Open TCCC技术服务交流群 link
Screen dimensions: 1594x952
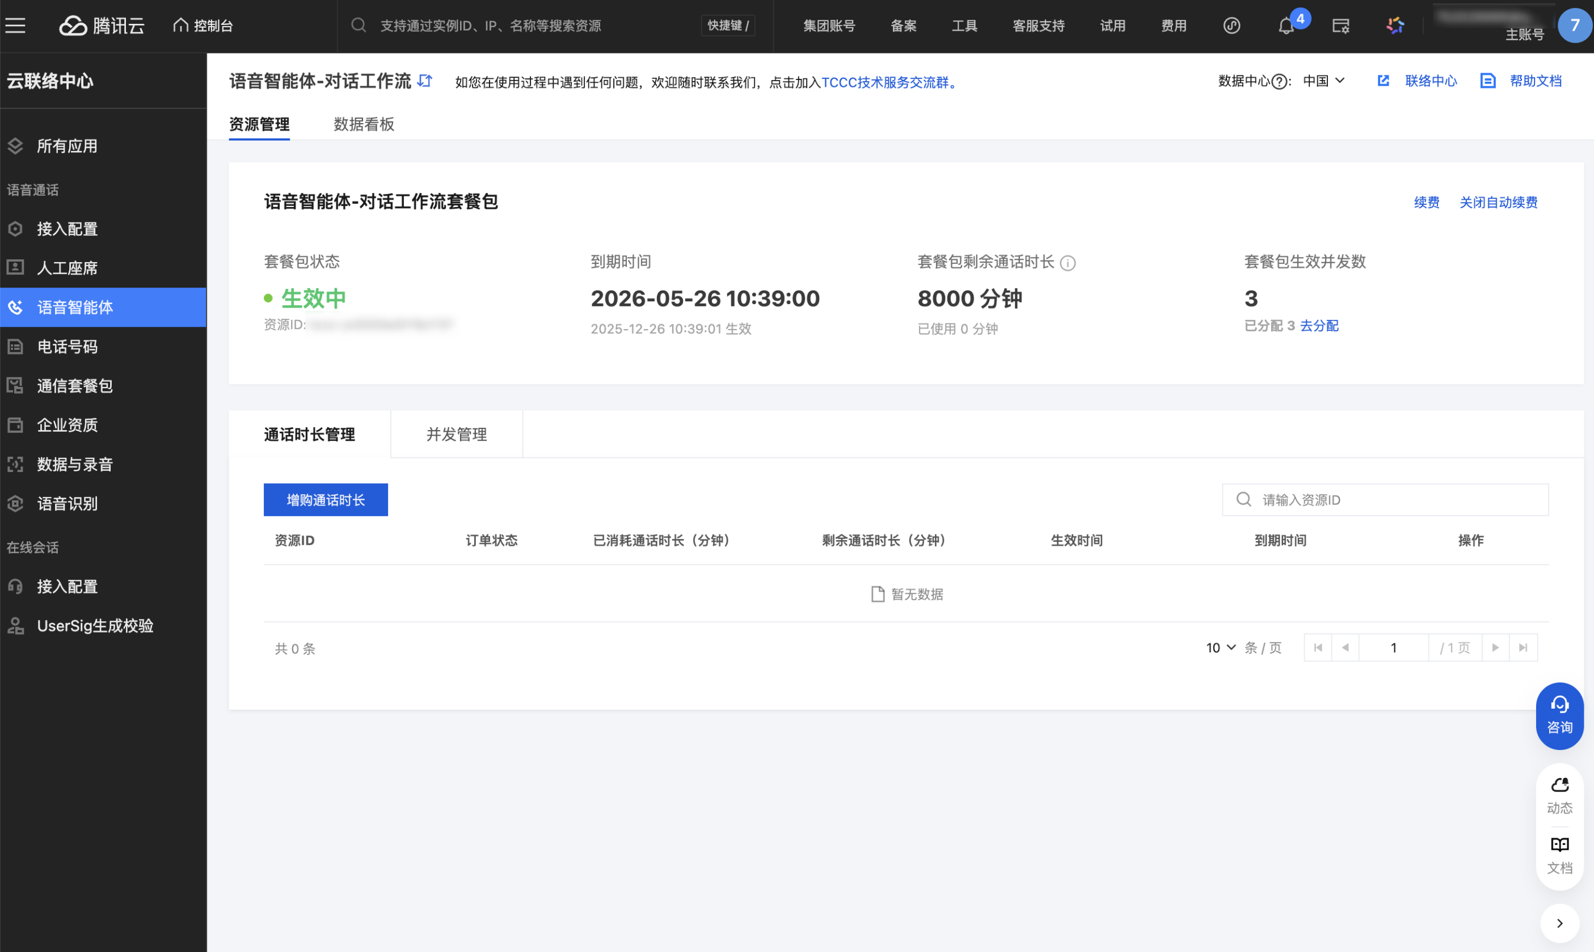pyautogui.click(x=884, y=82)
